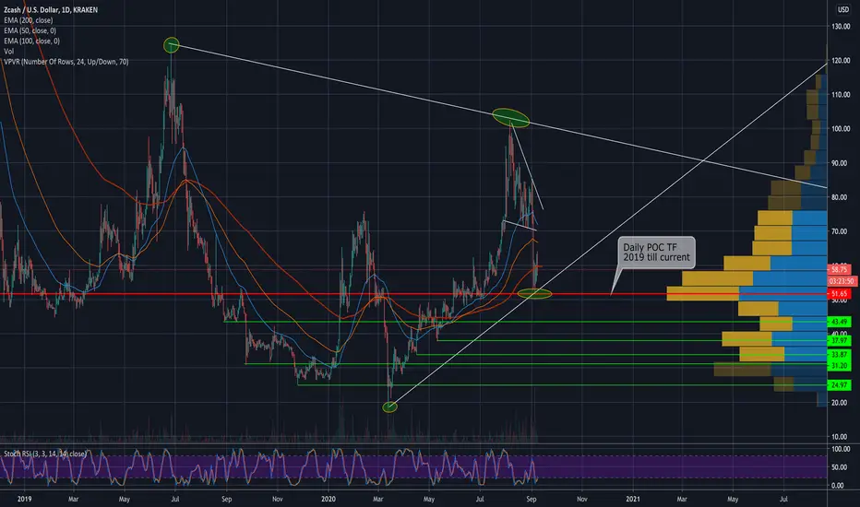Image resolution: width=860 pixels, height=507 pixels.
Task: Click the 2021 label on time axis
Action: click(632, 500)
